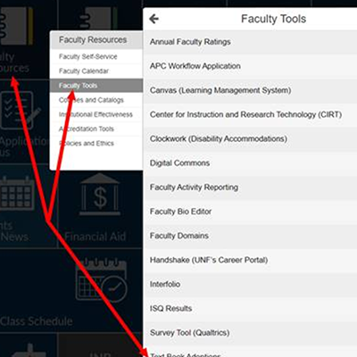The width and height of the screenshot is (357, 357).
Task: Open Policies and Ethics menu item
Action: coord(96,144)
